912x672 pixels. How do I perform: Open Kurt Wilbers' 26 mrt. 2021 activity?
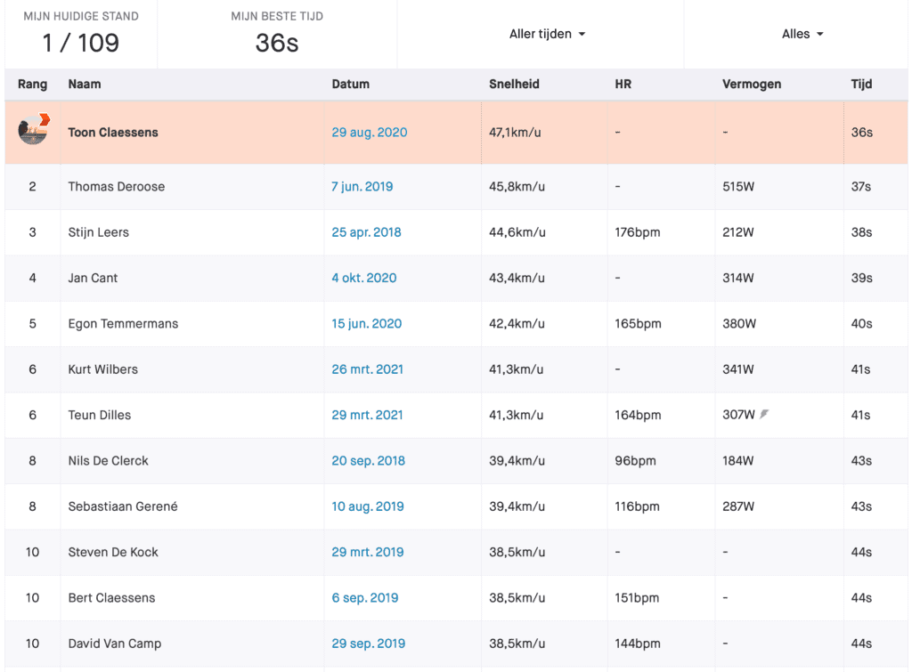(x=367, y=369)
